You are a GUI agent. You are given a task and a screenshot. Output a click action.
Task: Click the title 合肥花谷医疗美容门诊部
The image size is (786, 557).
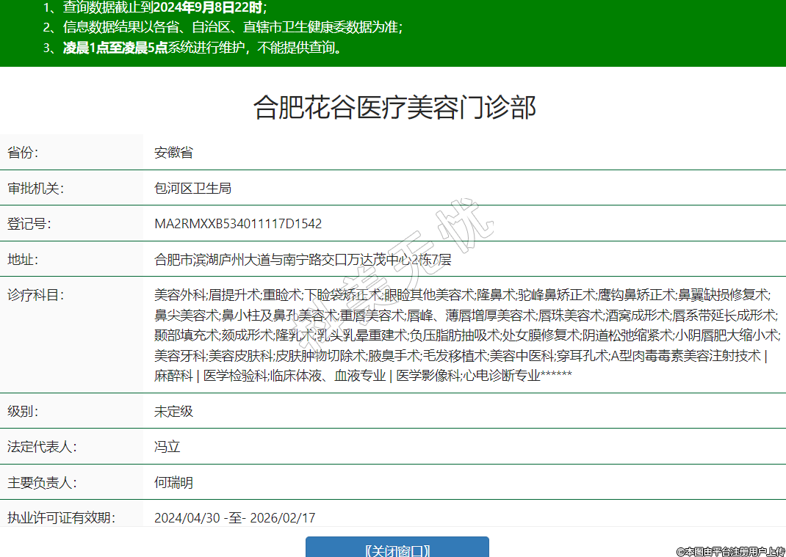394,107
